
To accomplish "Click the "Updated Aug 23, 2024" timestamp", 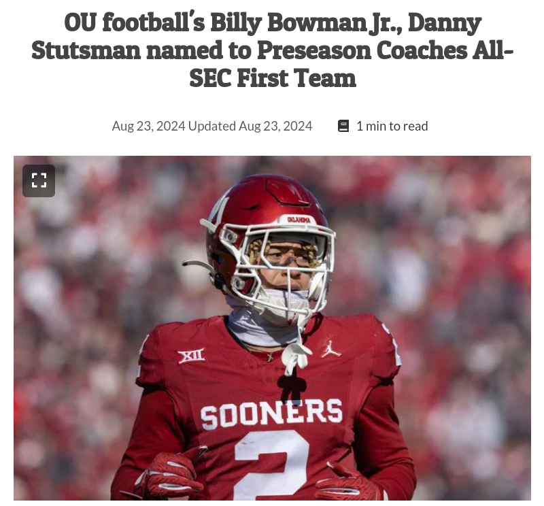I will [x=250, y=126].
